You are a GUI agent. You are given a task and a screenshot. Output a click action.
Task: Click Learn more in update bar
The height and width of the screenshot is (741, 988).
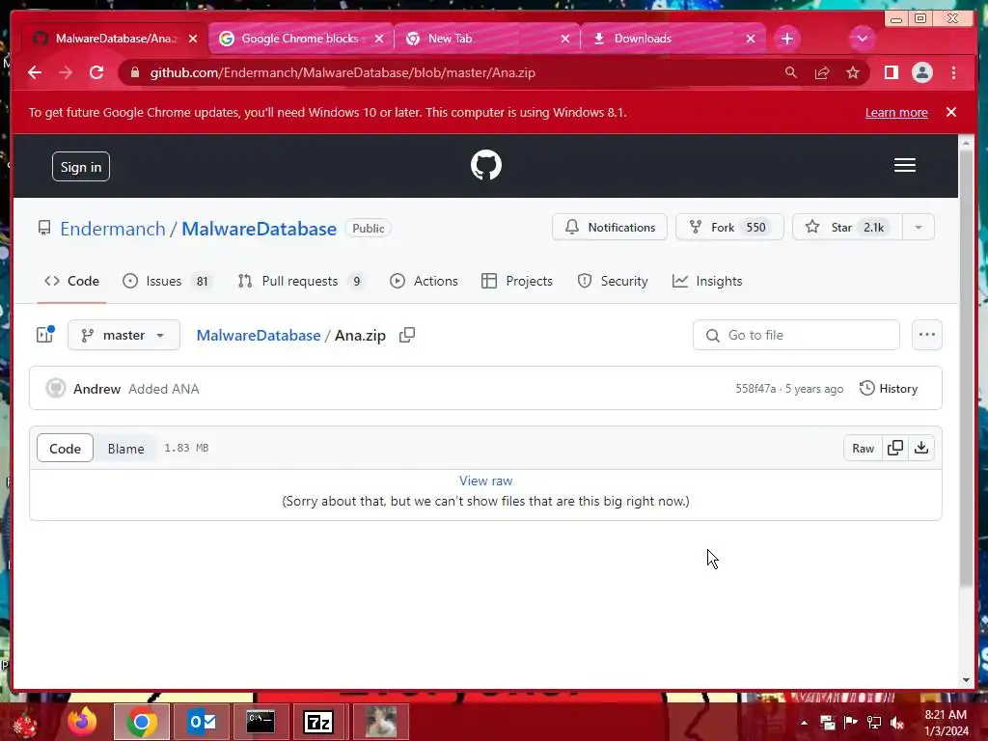[x=896, y=112]
